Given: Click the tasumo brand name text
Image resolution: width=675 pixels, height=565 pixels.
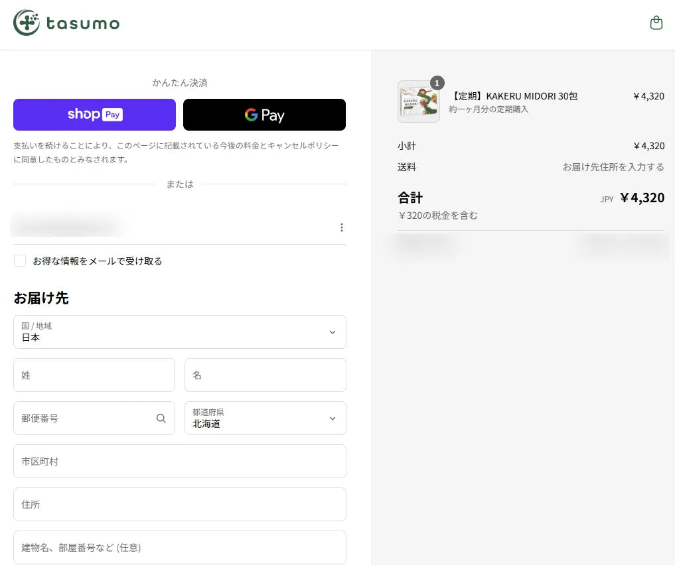Looking at the screenshot, I should coord(83,25).
